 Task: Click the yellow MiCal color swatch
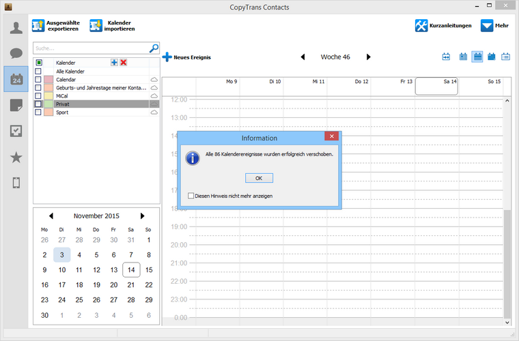coord(48,96)
